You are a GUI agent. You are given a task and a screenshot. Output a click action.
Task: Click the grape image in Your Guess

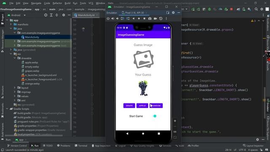tap(143, 88)
